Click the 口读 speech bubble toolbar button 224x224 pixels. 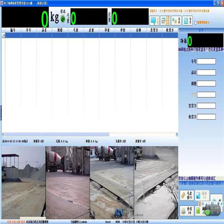[x=154, y=20]
